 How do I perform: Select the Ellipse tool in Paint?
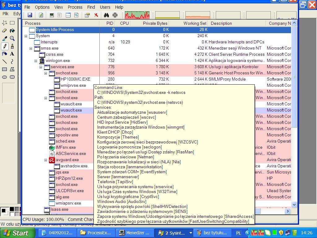tap(4, 77)
